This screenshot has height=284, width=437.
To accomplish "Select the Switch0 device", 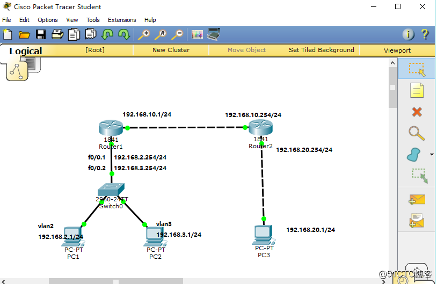I will [x=111, y=190].
